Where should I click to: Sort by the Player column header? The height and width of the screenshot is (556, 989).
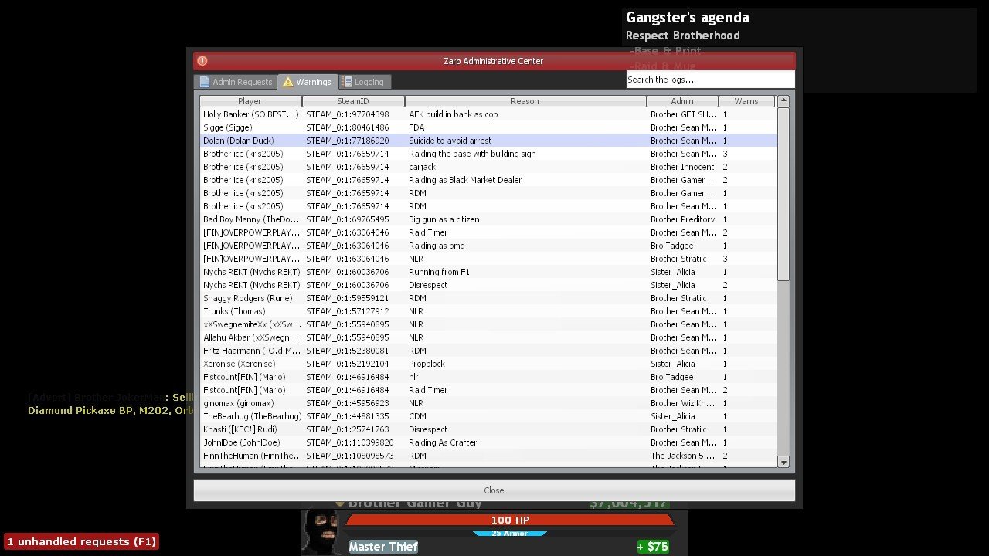[250, 101]
